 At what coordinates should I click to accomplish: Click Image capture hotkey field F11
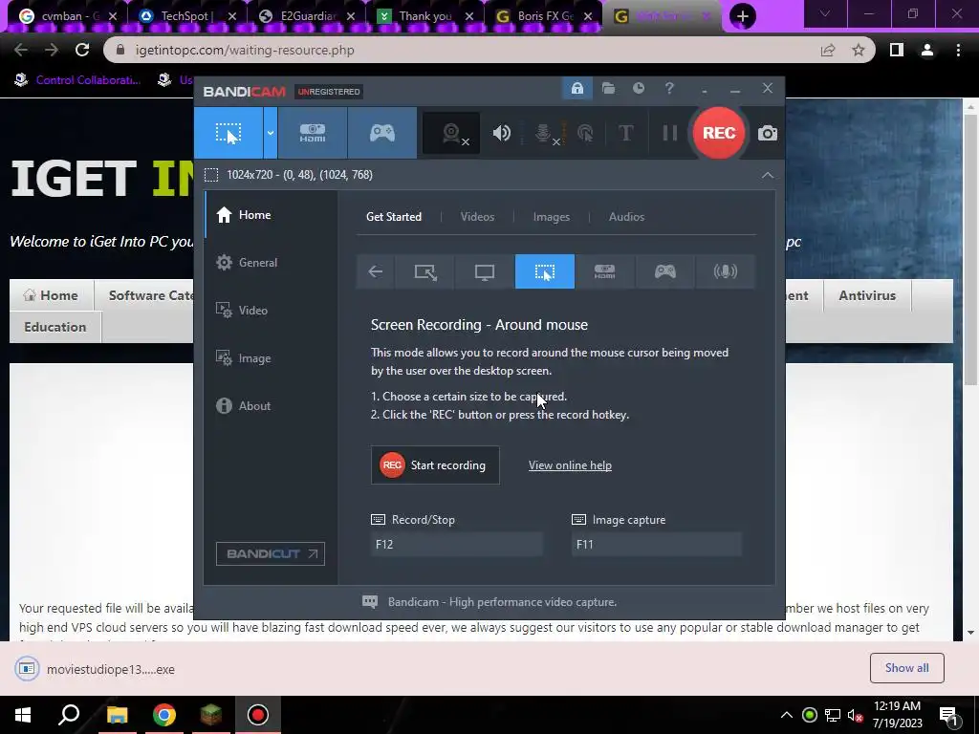coord(656,544)
